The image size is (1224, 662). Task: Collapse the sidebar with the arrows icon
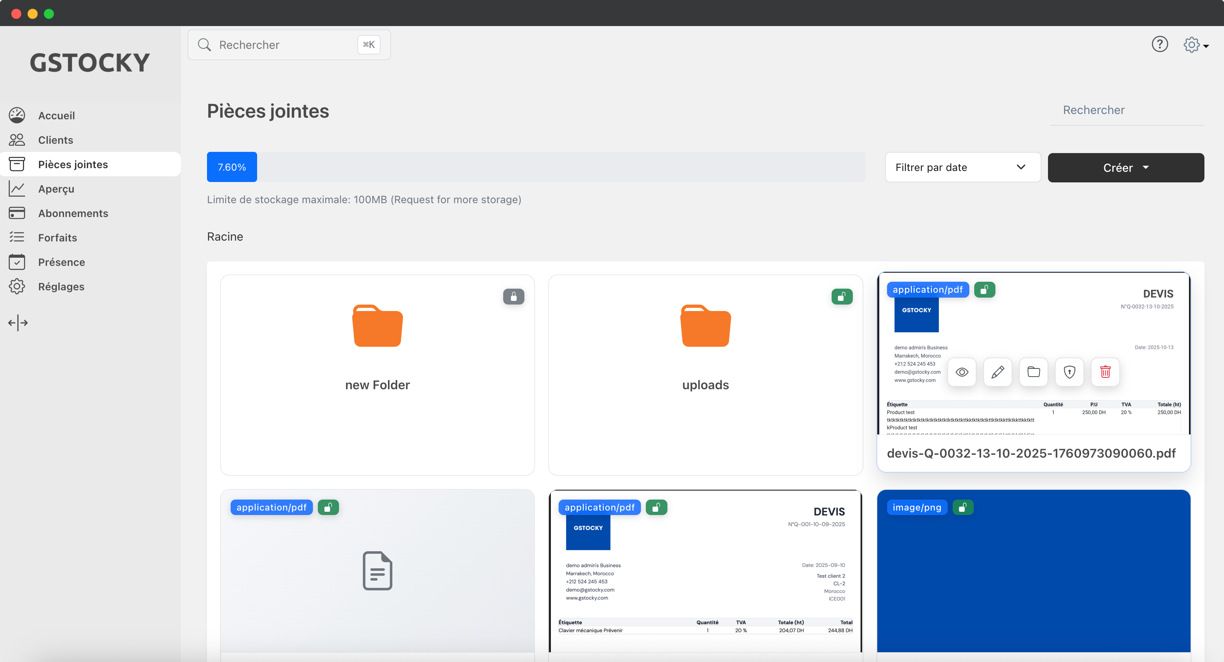coord(18,322)
